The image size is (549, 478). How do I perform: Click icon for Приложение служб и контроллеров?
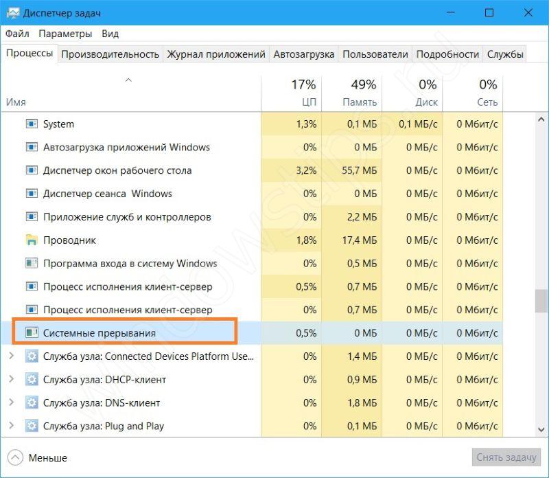pyautogui.click(x=32, y=217)
